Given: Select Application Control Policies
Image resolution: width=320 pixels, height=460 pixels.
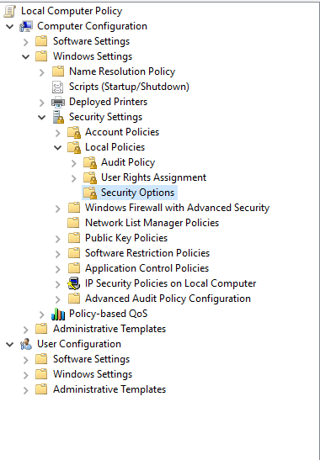Looking at the screenshot, I should [147, 268].
